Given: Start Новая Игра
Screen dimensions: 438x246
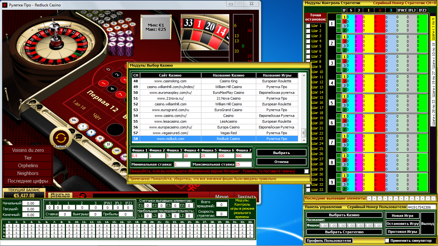Looking at the screenshot, I should 402,216.
